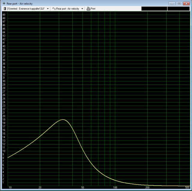Click the Rear port - Air velocity title bar
The height and width of the screenshot is (191, 192).
point(90,3)
